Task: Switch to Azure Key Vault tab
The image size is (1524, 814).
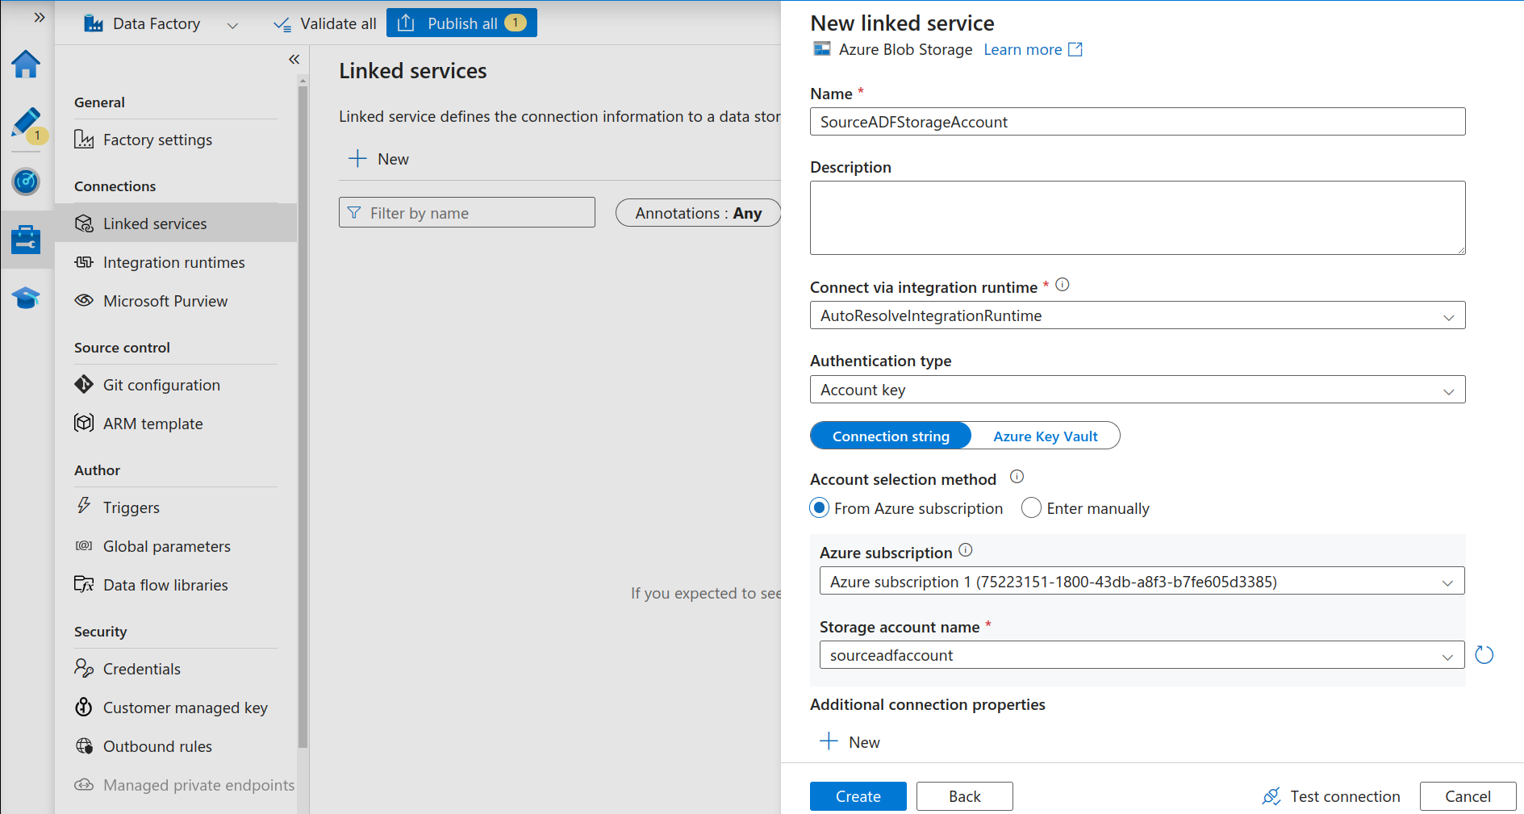Action: 1045,436
